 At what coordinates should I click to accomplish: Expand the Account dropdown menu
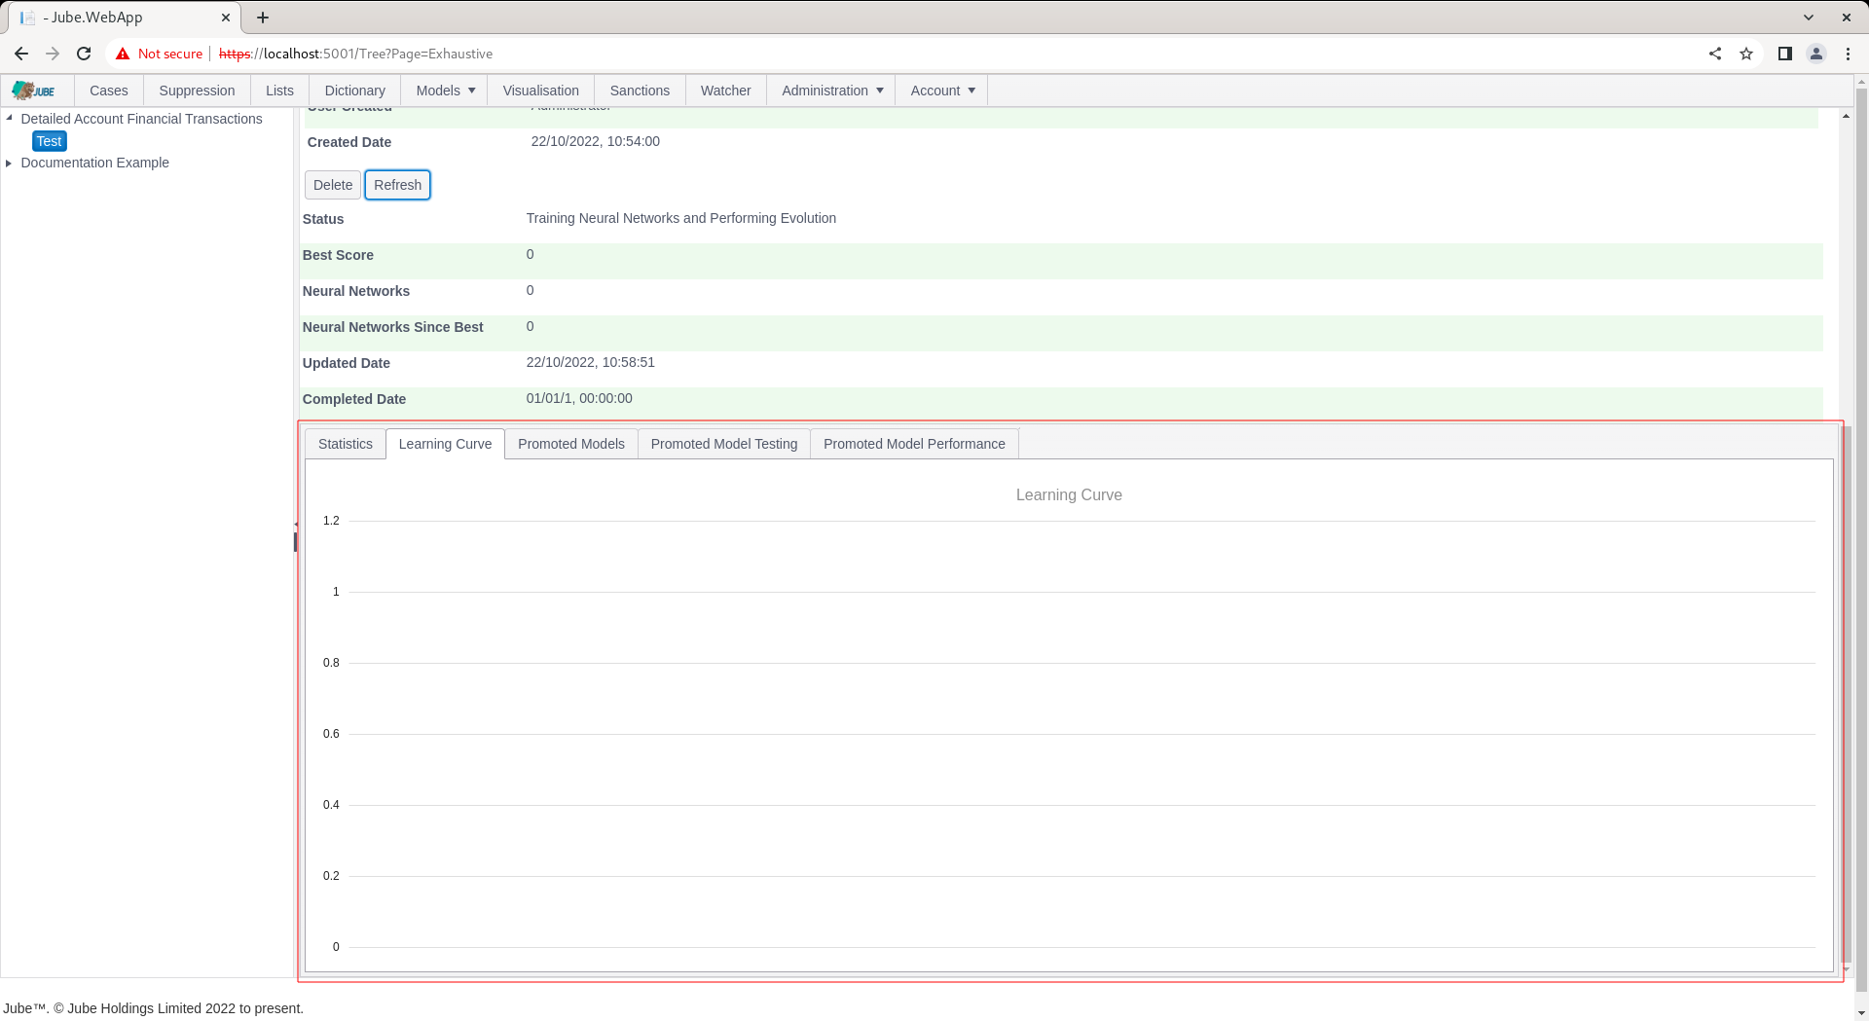(941, 91)
